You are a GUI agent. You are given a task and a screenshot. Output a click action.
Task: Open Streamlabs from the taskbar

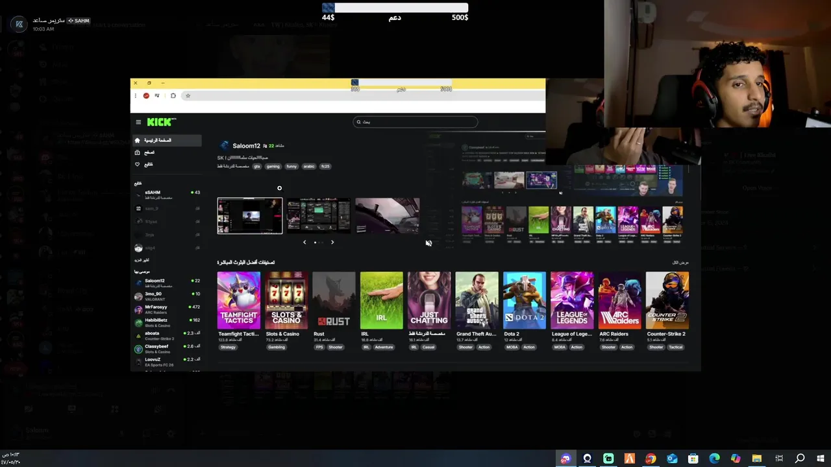pyautogui.click(x=608, y=459)
